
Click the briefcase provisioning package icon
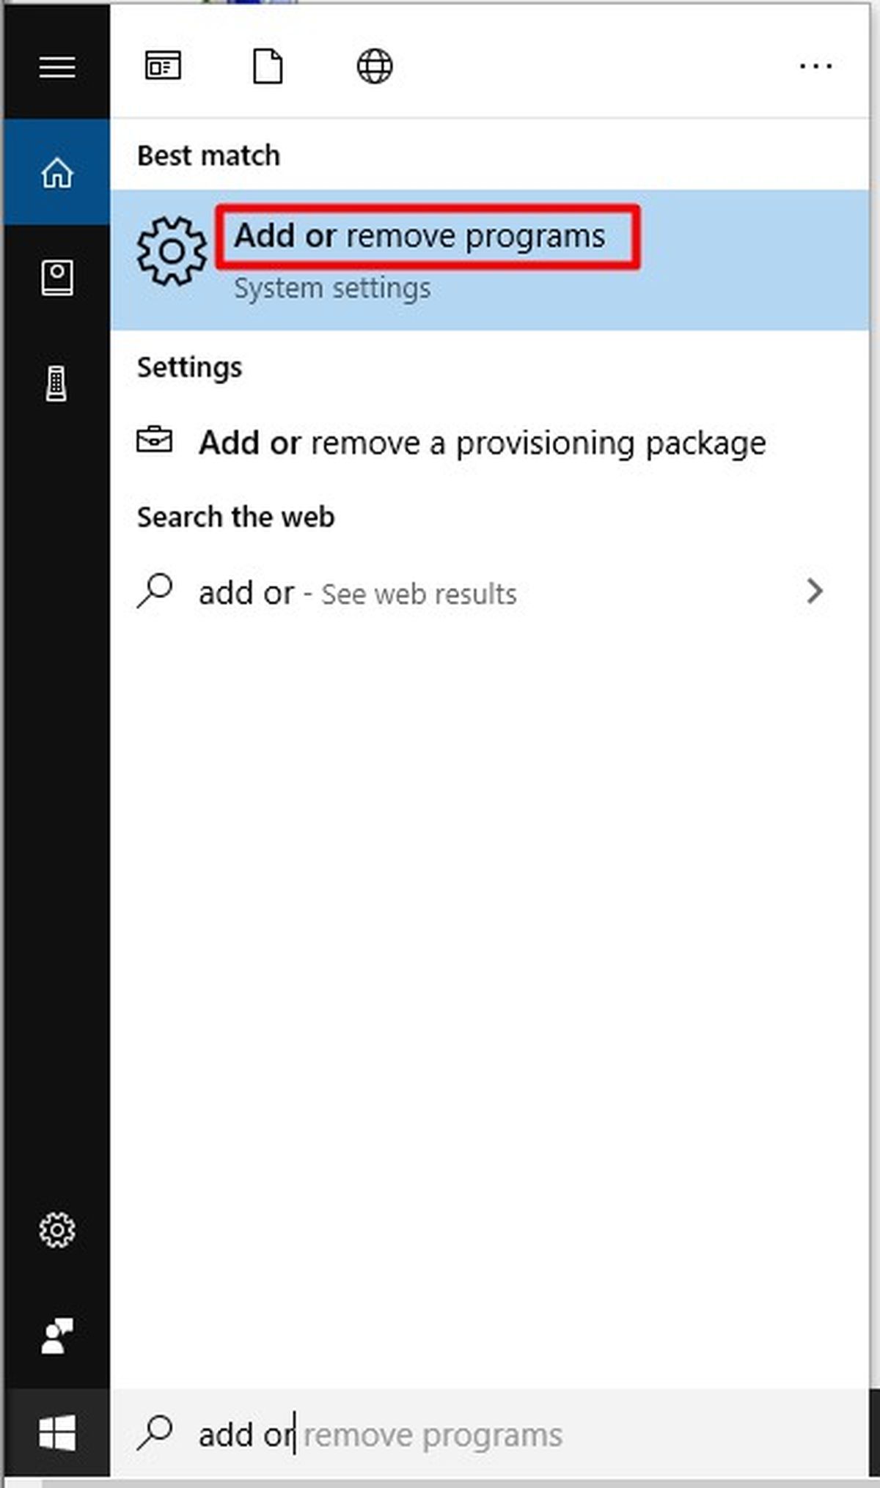tap(155, 440)
